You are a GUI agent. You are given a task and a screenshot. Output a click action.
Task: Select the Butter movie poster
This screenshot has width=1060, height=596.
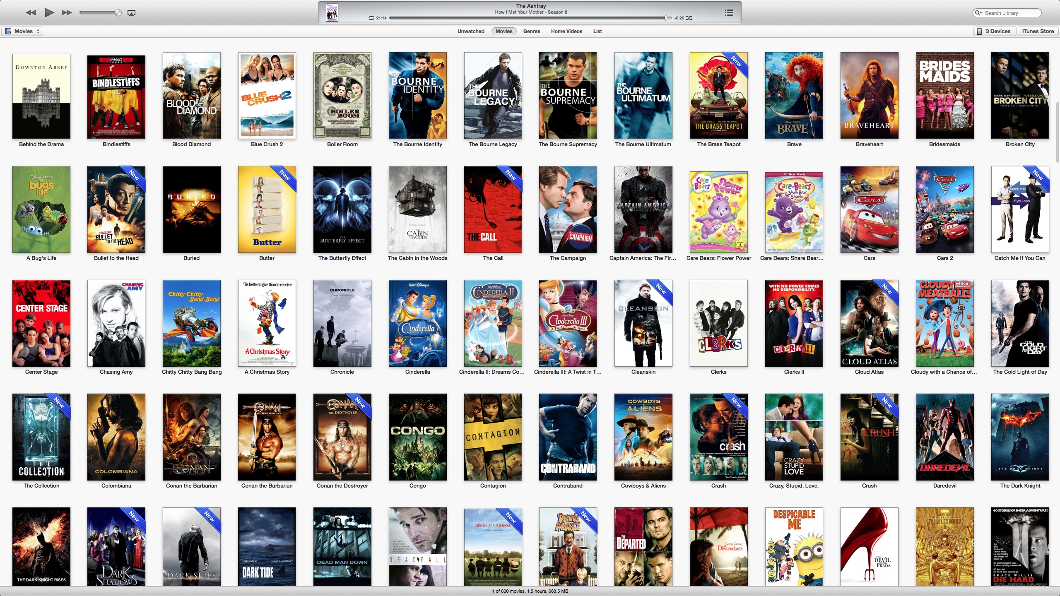coord(267,209)
